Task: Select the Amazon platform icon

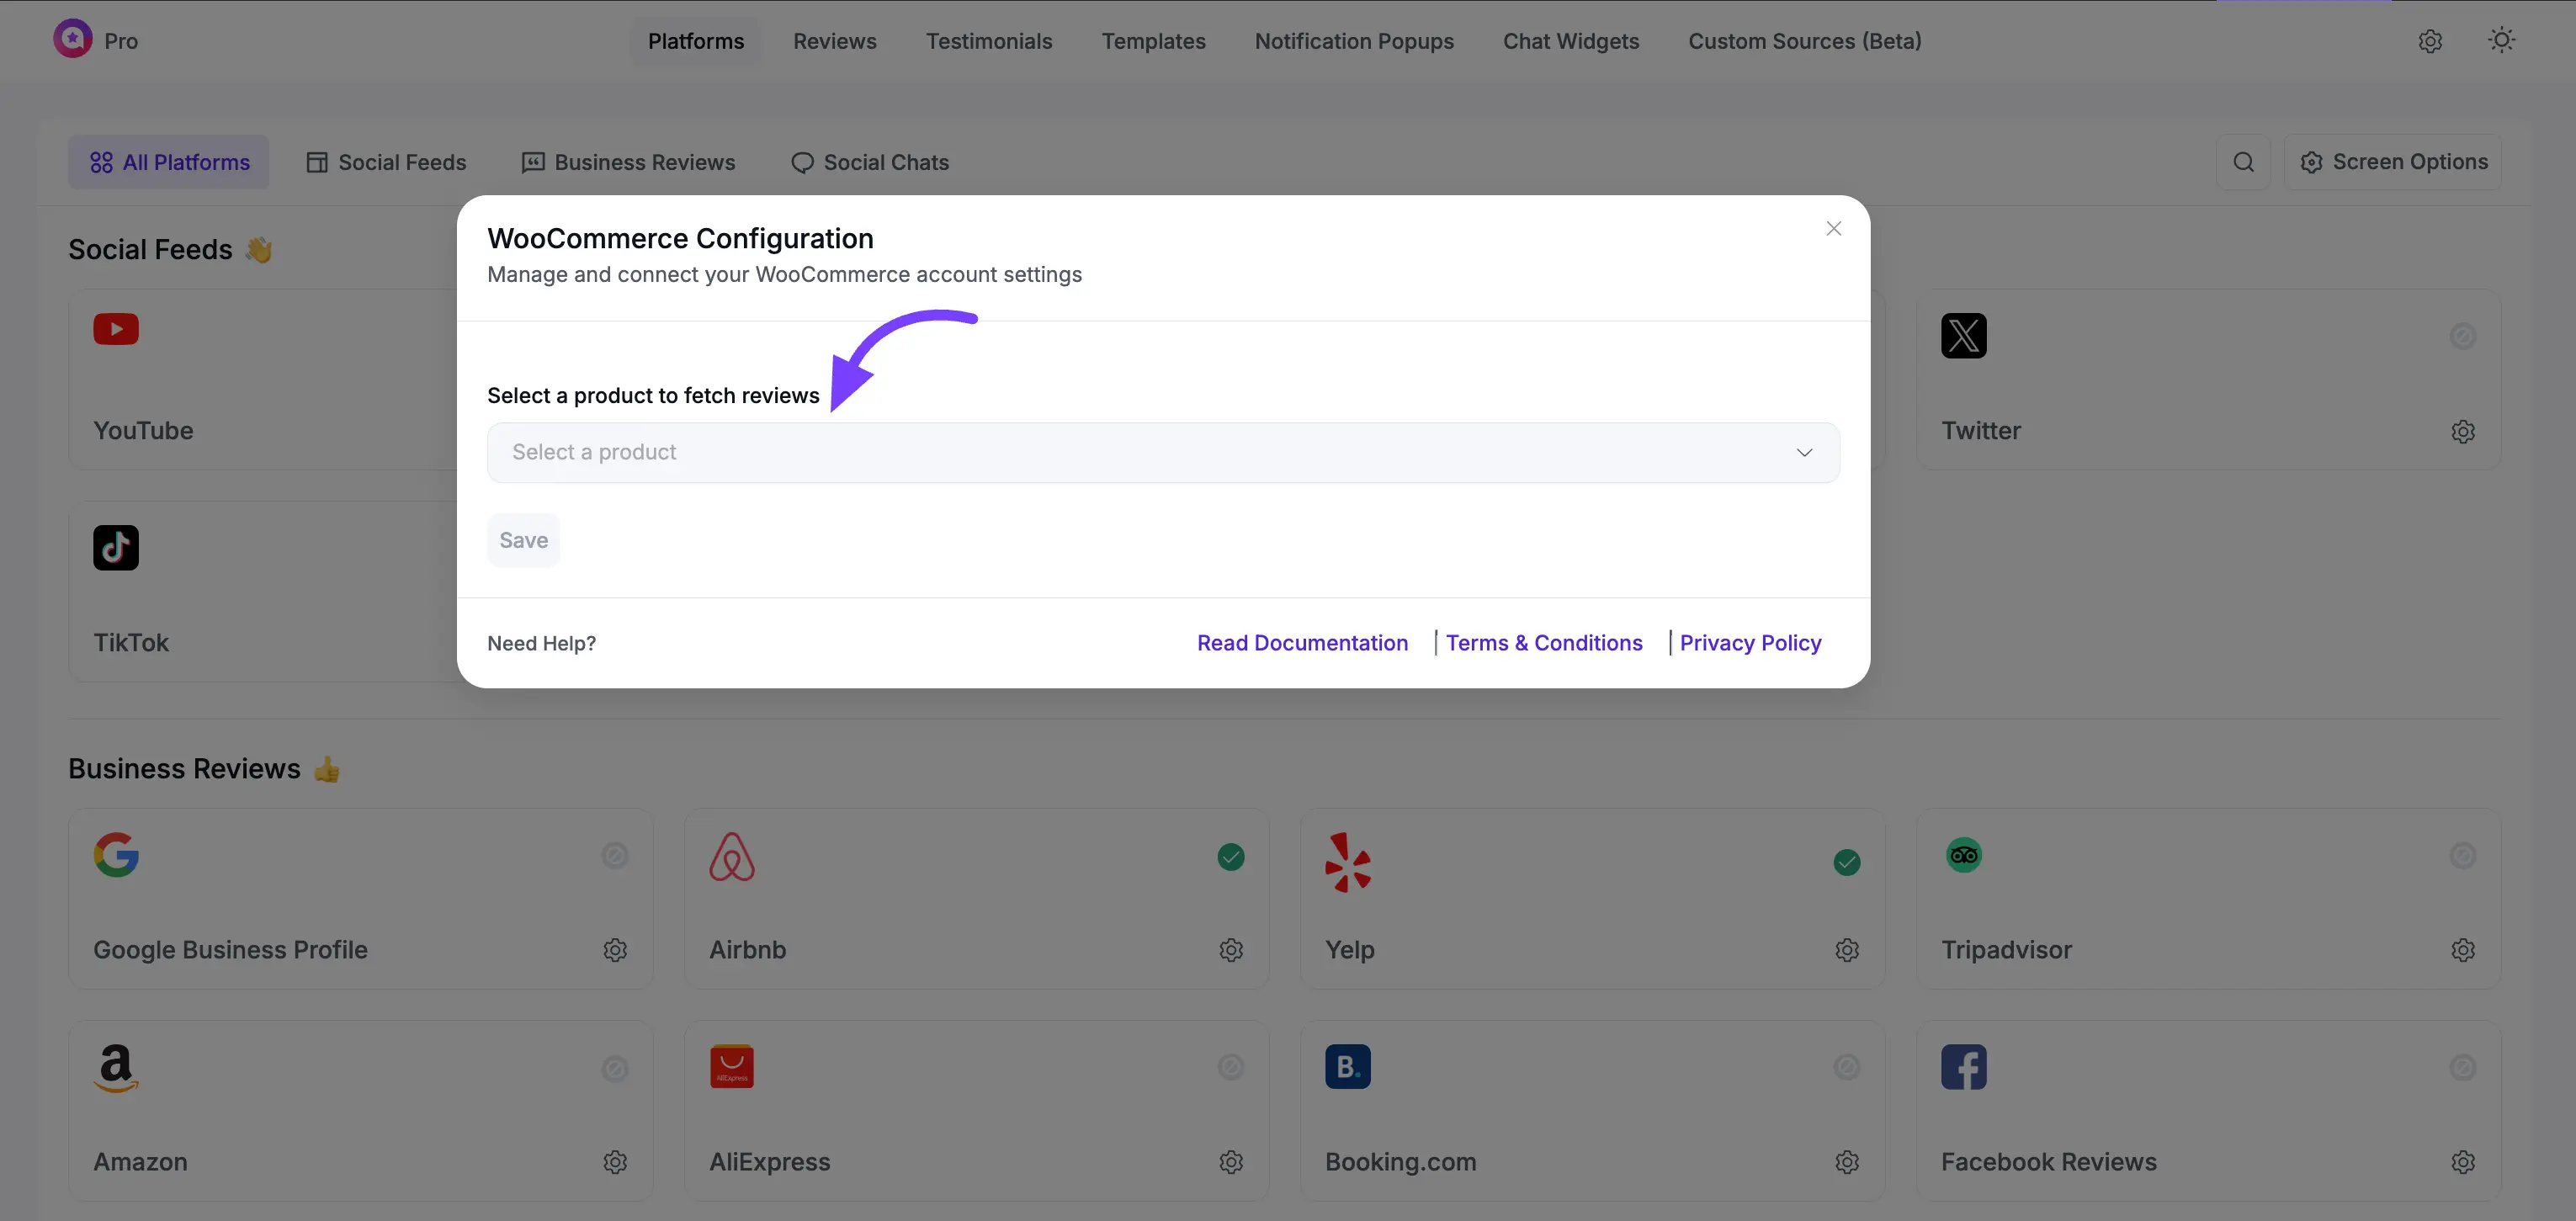Action: (x=116, y=1067)
